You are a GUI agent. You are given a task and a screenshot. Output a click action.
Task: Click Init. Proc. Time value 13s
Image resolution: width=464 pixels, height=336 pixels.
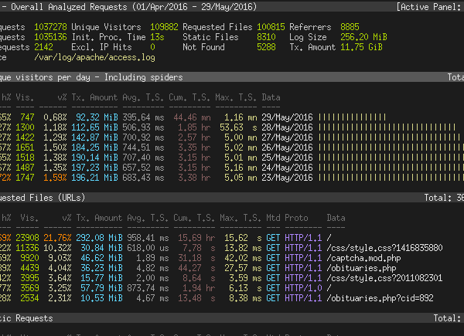(x=157, y=37)
